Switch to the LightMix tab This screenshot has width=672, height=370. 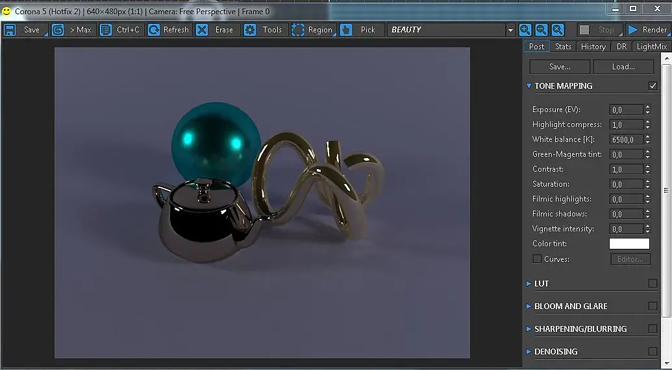tap(651, 46)
